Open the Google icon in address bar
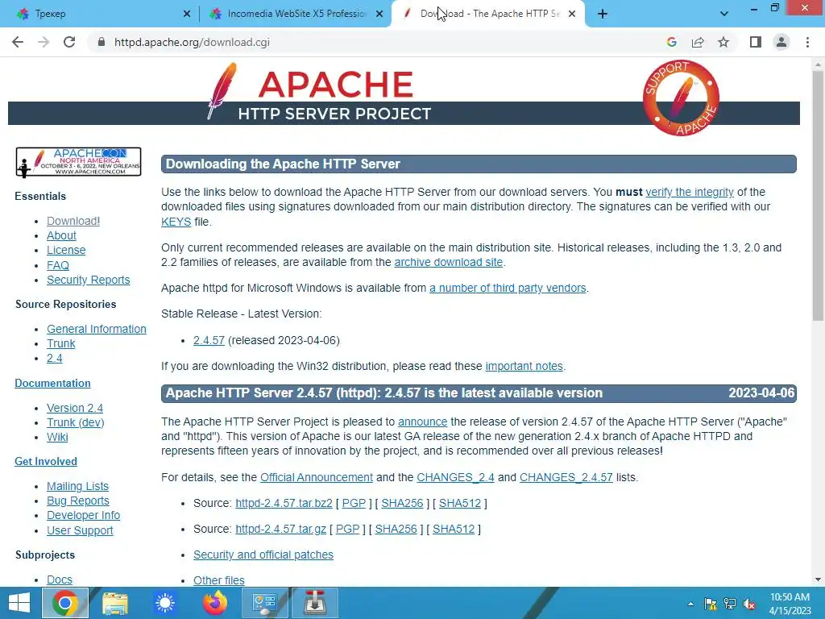825x619 pixels. coord(671,42)
